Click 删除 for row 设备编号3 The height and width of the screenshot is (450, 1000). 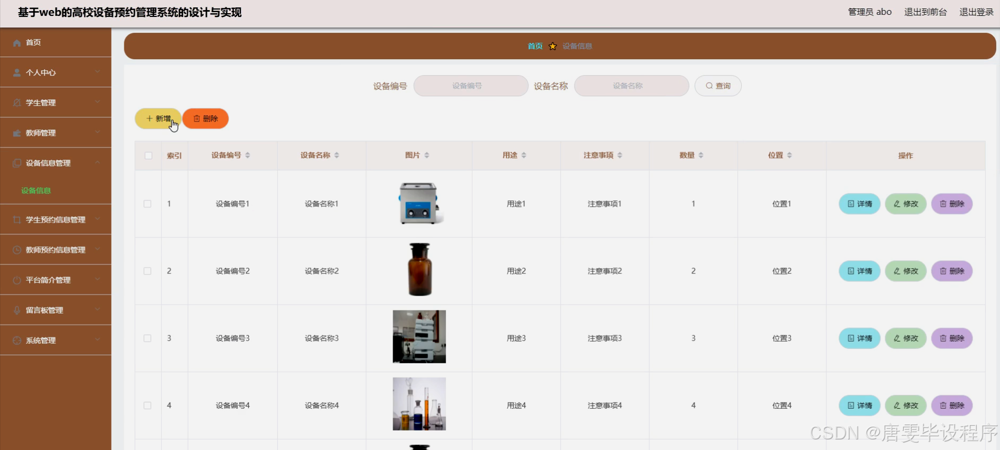[x=952, y=338]
